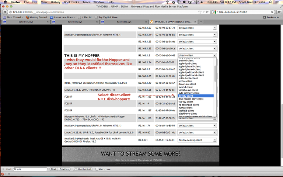The height and width of the screenshot is (177, 283).
Task: Select android-client from the list
Action: 186,60
